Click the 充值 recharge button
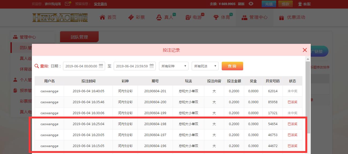Screen dimensions: 348x154 (269, 4)
